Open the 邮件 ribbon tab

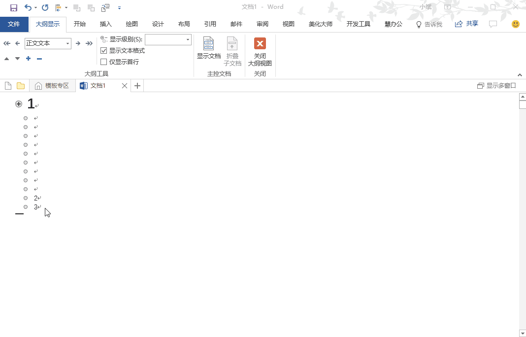tap(236, 24)
